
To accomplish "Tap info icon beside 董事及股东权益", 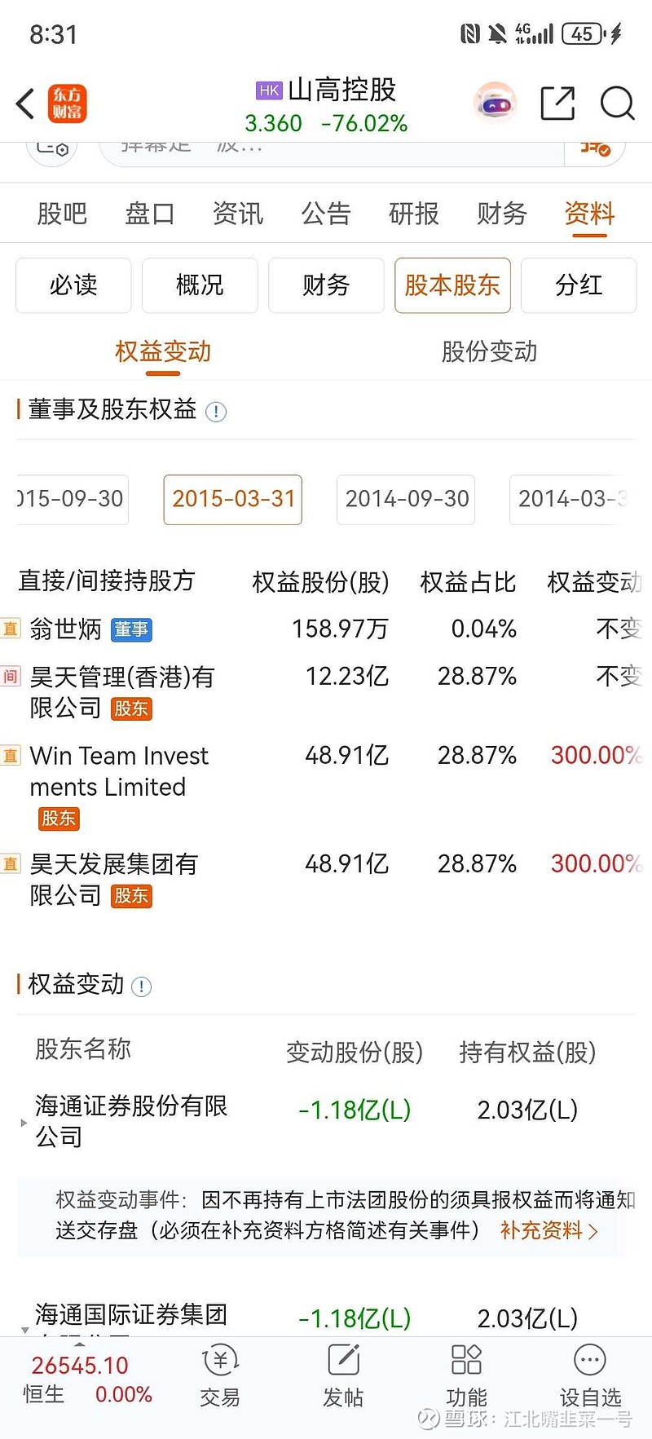I will click(216, 412).
